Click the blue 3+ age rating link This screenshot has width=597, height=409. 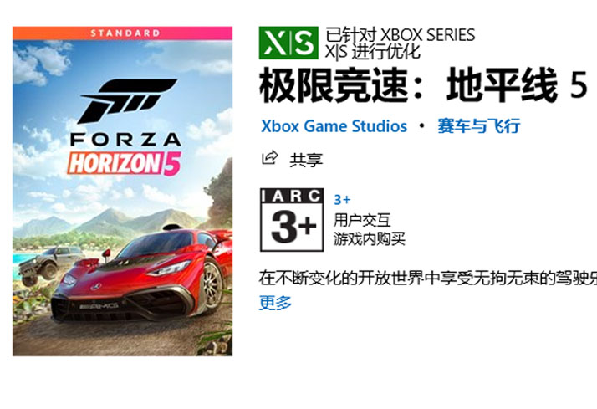click(342, 200)
